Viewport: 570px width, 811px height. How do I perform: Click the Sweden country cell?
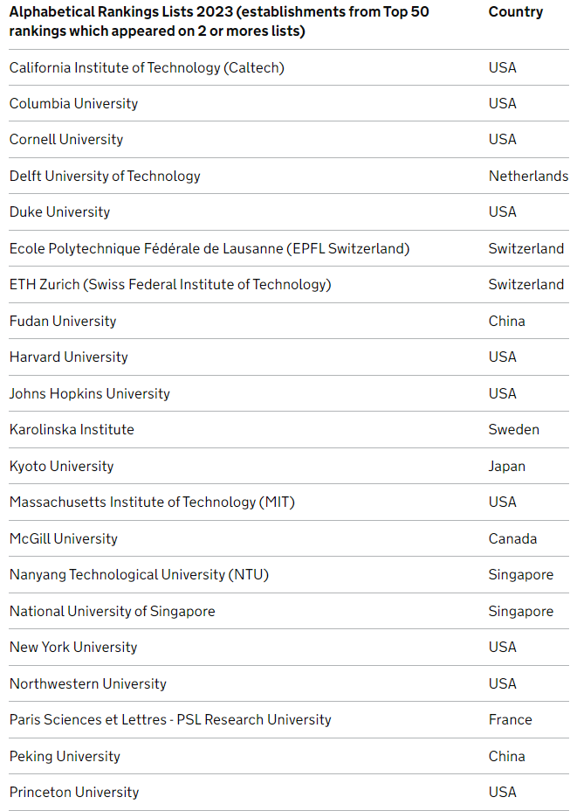point(513,430)
